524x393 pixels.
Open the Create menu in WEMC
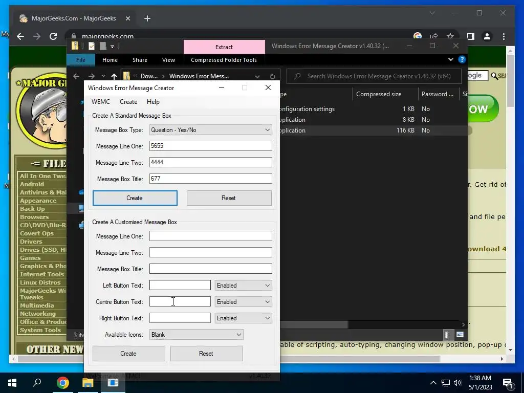[128, 102]
